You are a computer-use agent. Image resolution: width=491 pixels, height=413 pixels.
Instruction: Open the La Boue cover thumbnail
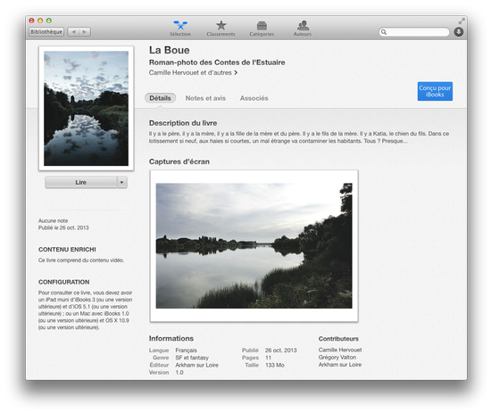(x=86, y=108)
